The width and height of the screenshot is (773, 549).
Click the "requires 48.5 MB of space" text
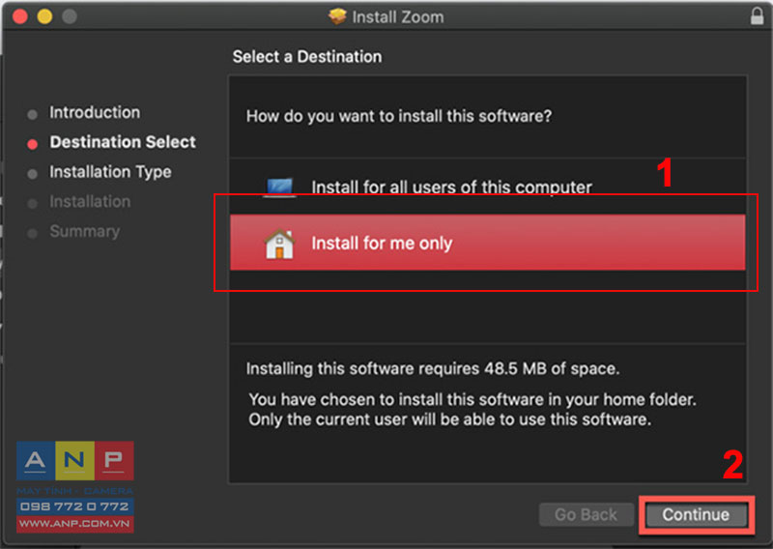click(519, 369)
